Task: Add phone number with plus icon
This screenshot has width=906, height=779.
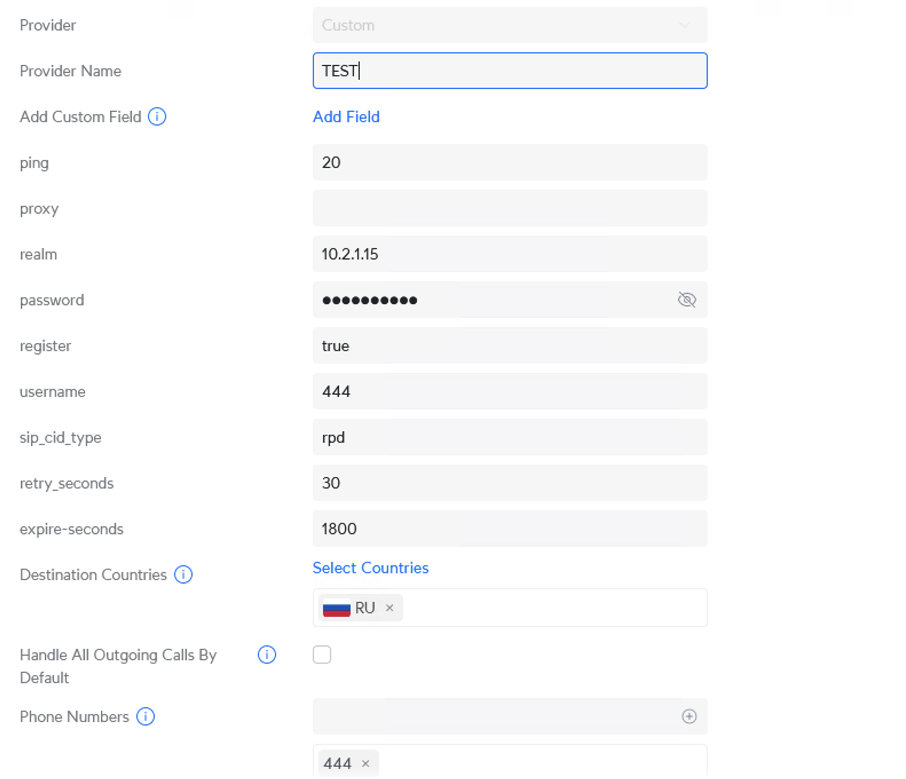Action: [689, 717]
